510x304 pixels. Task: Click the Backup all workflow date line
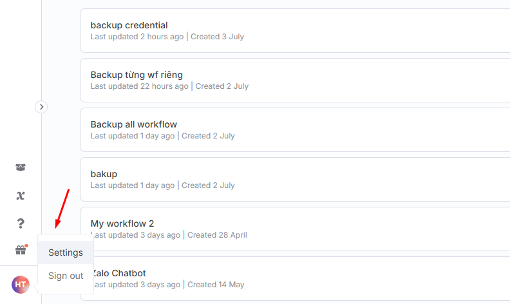coord(163,136)
